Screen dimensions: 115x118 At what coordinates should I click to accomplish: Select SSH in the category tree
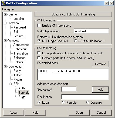click(x=16, y=84)
